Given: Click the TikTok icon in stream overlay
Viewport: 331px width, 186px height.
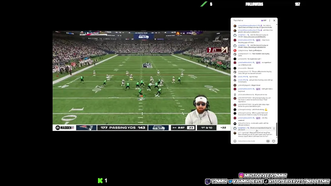Looking at the screenshot, I should tap(266, 182).
